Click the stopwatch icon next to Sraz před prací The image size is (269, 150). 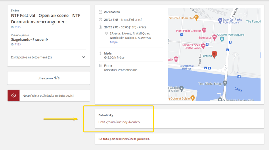100,19
